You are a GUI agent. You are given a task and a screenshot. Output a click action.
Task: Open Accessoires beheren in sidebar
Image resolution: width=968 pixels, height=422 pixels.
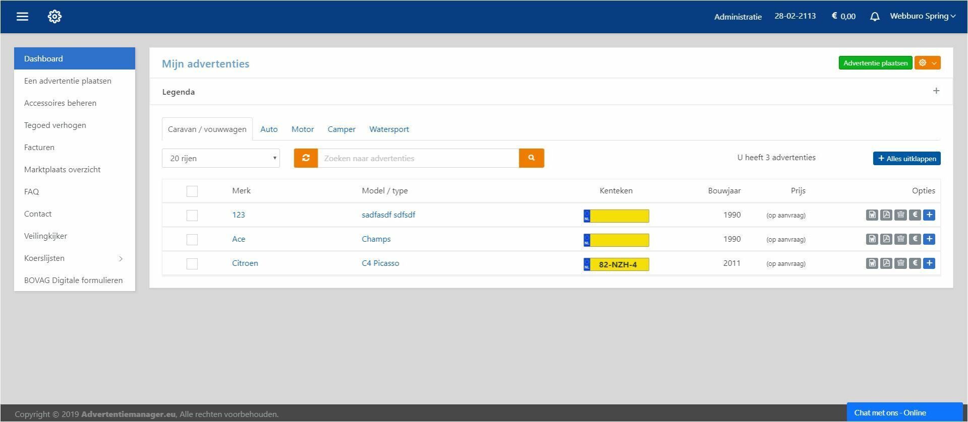(x=75, y=103)
